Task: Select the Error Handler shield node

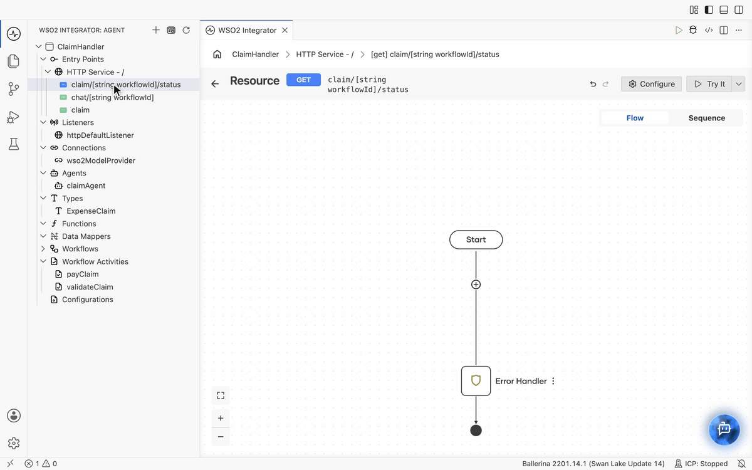Action: (476, 381)
